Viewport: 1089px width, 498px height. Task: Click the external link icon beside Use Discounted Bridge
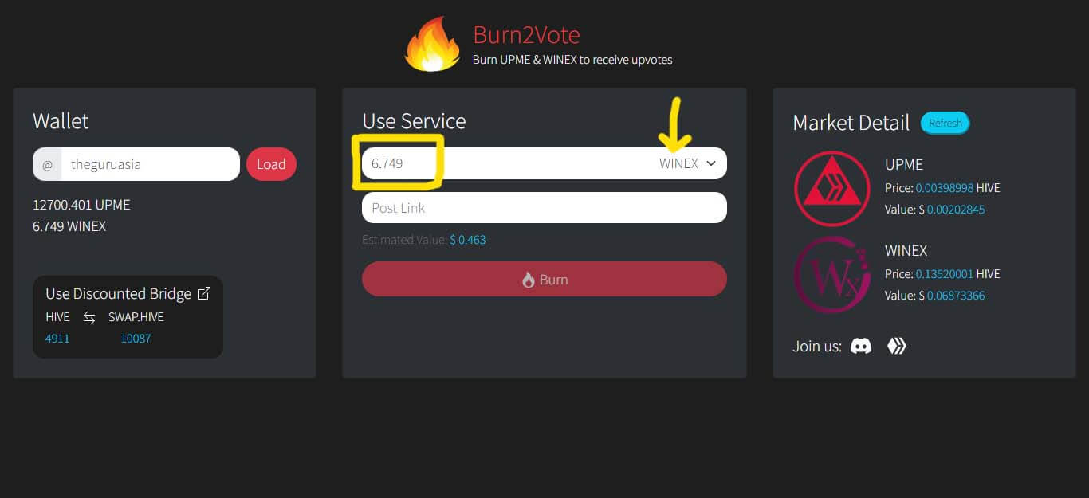pos(204,293)
